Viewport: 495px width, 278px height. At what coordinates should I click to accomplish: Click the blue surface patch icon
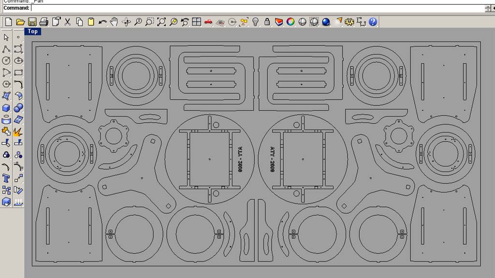(18, 120)
